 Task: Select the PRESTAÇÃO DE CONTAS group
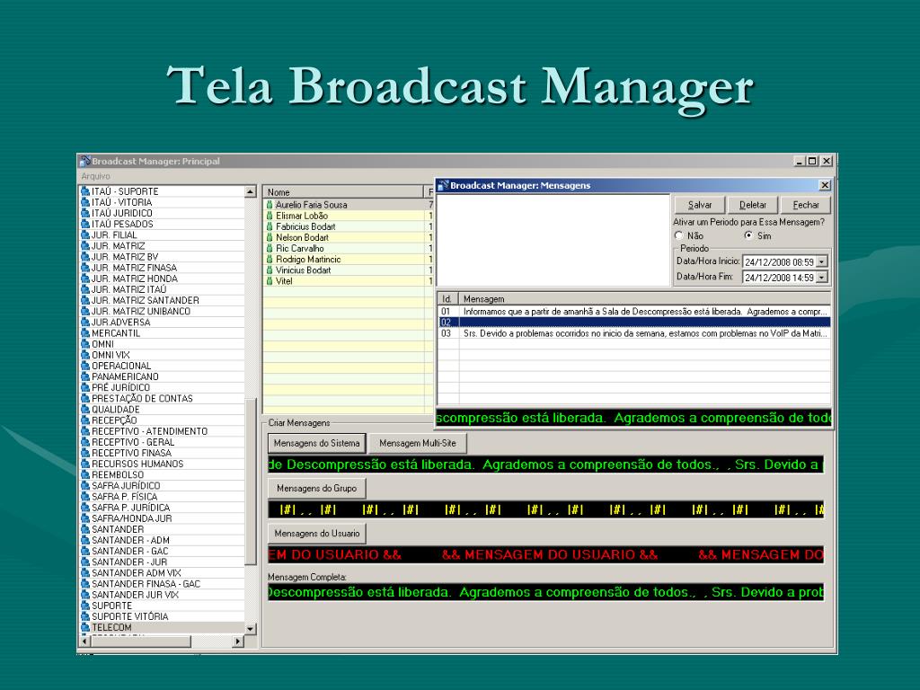[142, 398]
